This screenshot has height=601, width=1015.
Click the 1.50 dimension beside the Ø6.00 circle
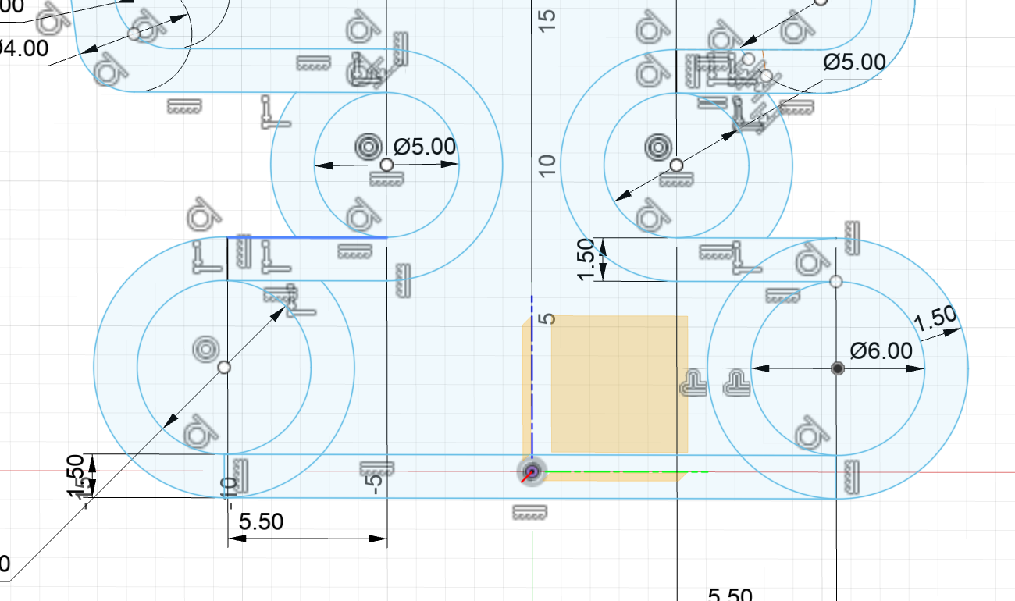click(934, 323)
